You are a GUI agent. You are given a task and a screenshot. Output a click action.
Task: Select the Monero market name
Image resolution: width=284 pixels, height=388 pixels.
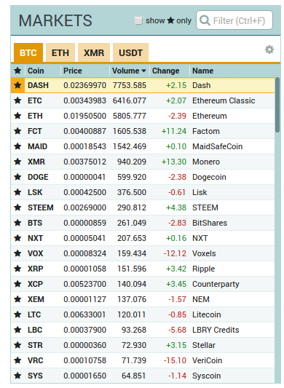[206, 162]
